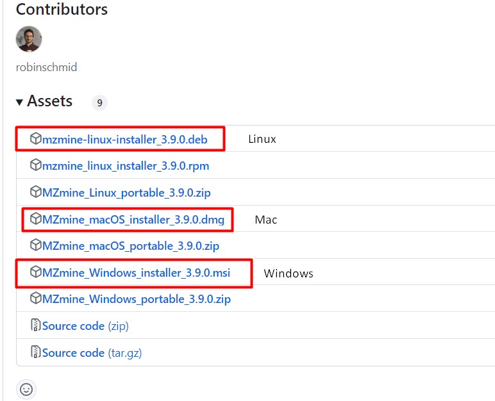Click package icon beside linux .deb installer
This screenshot has width=495, height=401.
pyautogui.click(x=36, y=138)
